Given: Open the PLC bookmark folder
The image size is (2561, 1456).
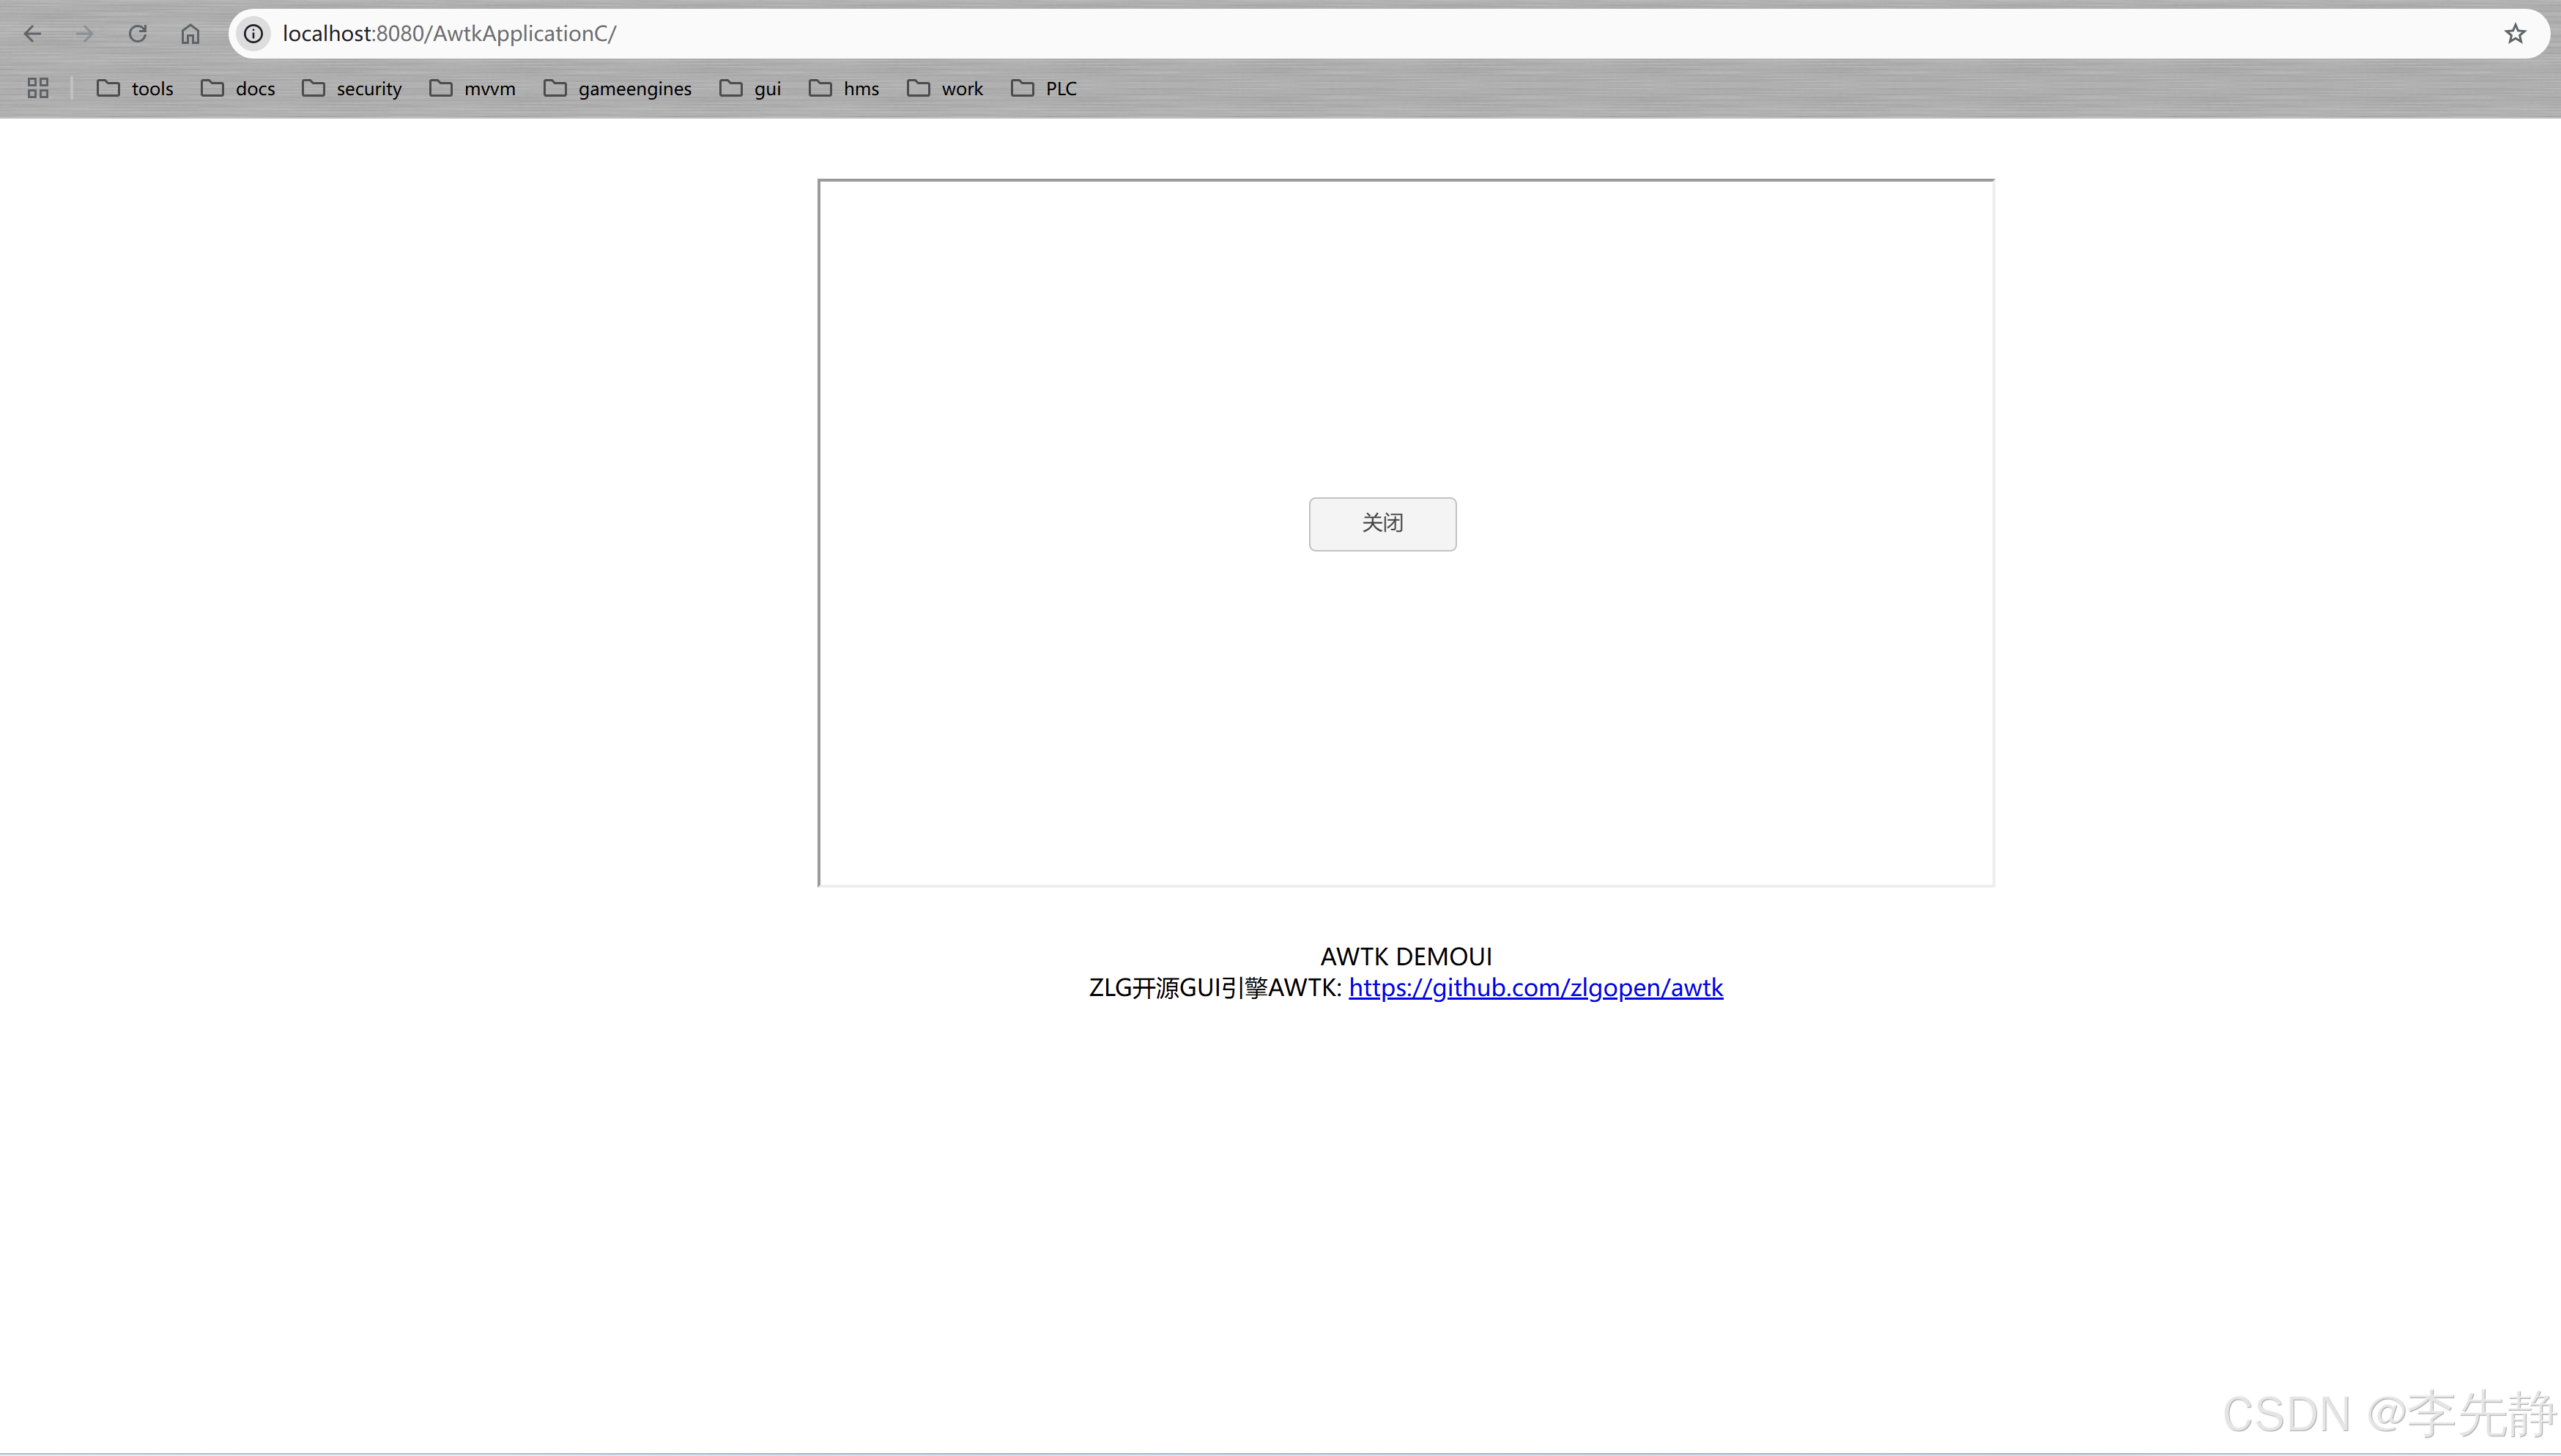Looking at the screenshot, I should 1044,88.
